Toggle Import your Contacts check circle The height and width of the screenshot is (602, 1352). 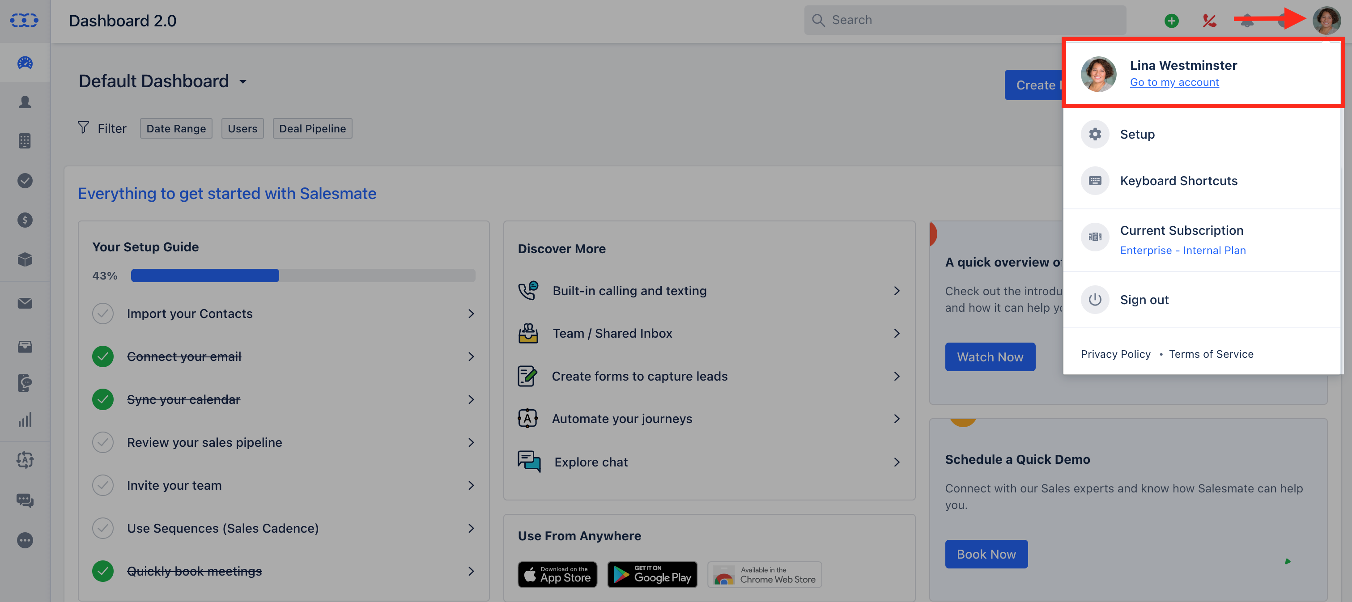click(103, 314)
